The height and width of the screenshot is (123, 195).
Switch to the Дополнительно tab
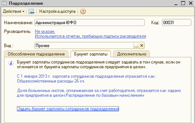[131, 54]
